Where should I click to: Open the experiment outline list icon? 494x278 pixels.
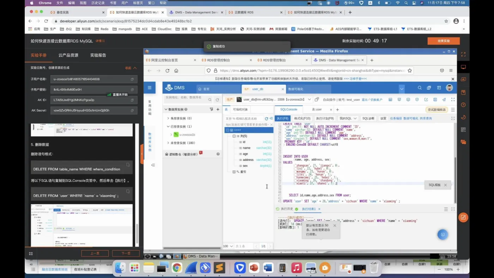coord(31,253)
